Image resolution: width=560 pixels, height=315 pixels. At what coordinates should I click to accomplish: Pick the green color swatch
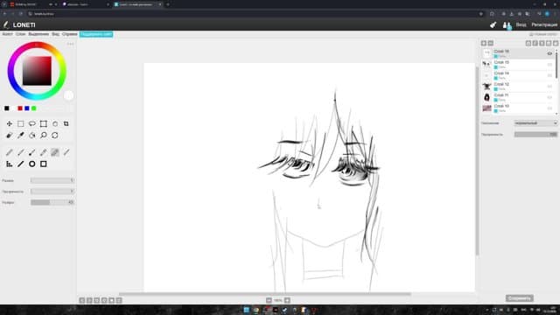(34, 108)
